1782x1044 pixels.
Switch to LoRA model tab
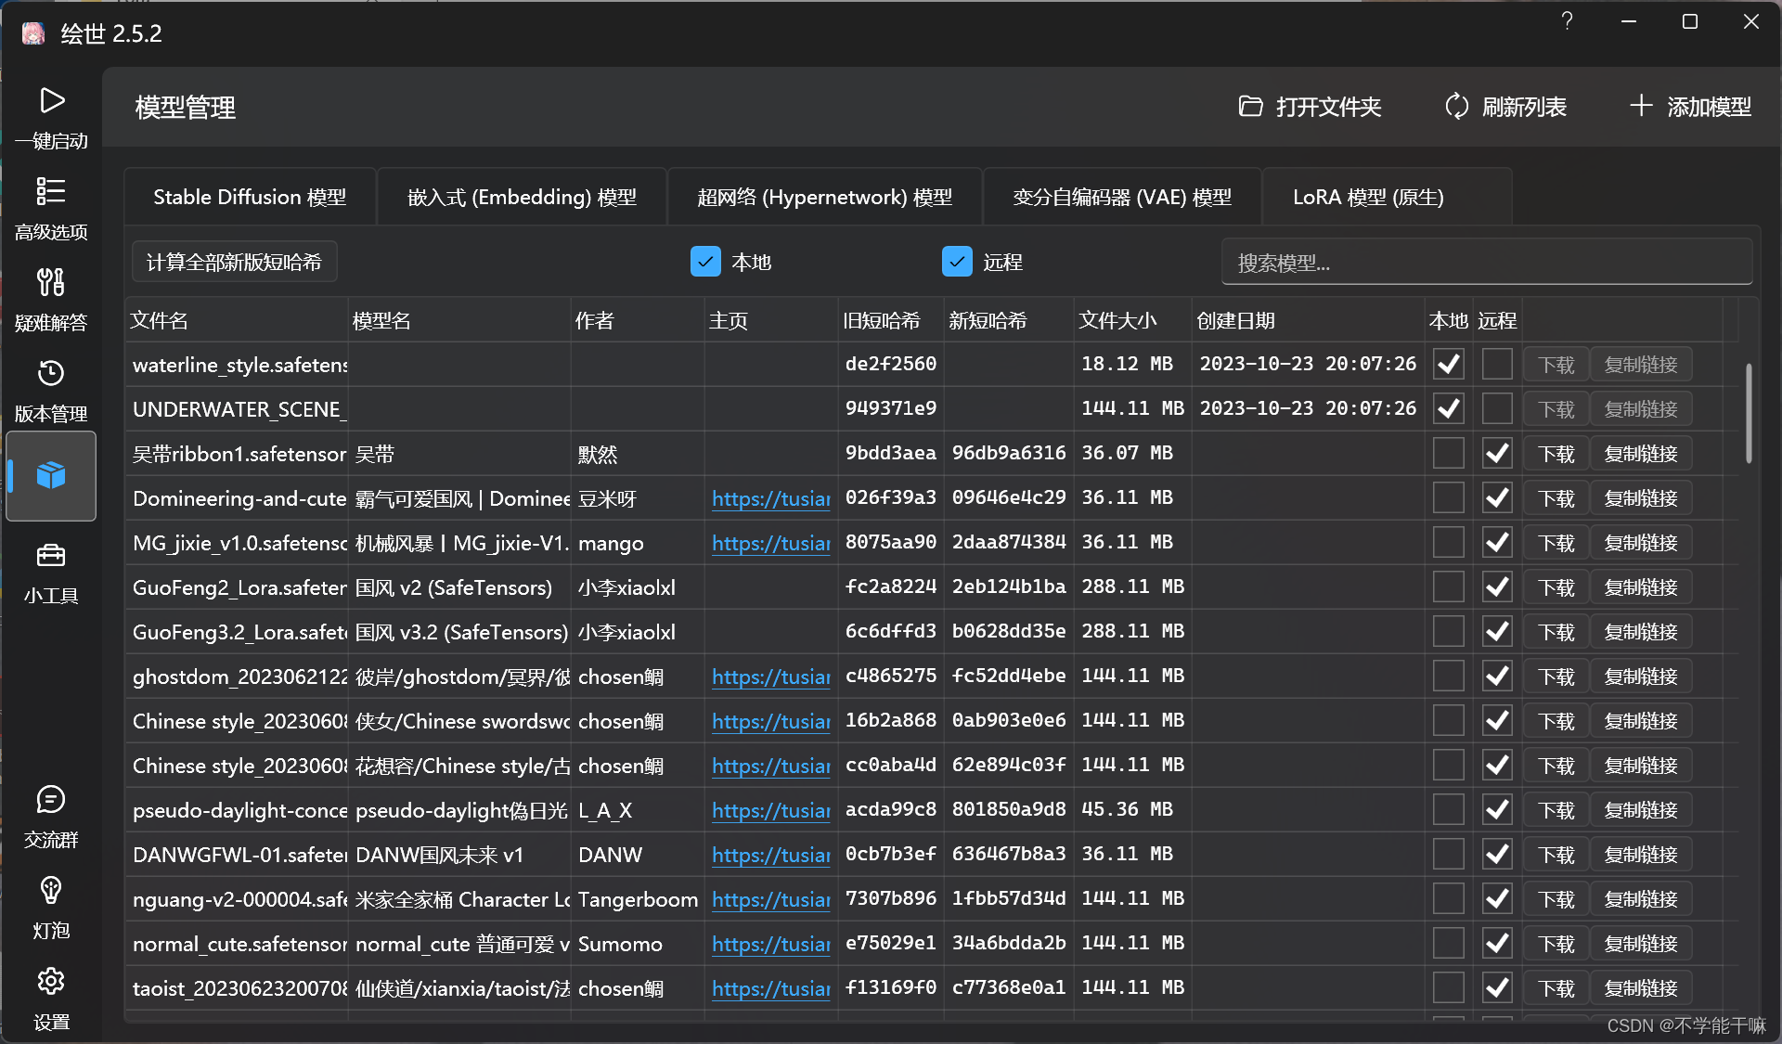coord(1367,198)
